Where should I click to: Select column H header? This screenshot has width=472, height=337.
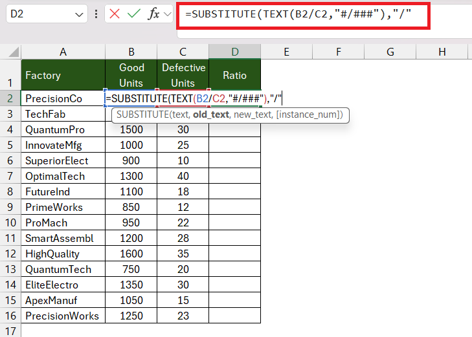tap(442, 52)
